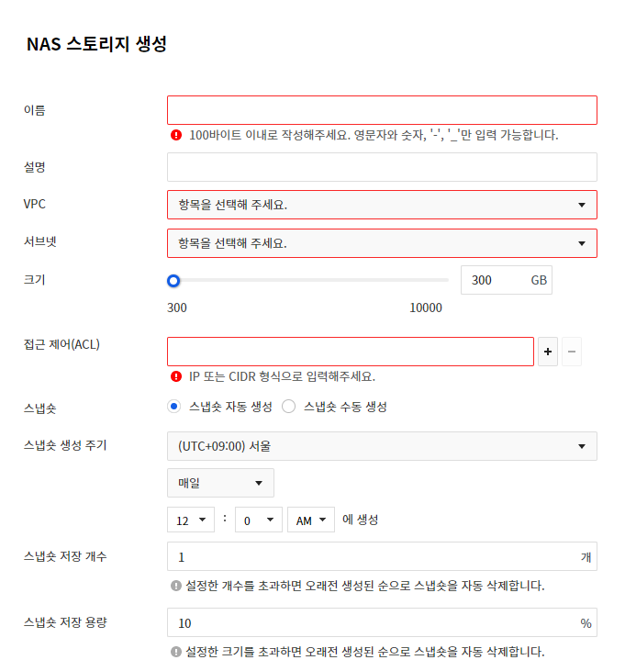Click the 스냅숏 저장 용량 percent field

382,622
